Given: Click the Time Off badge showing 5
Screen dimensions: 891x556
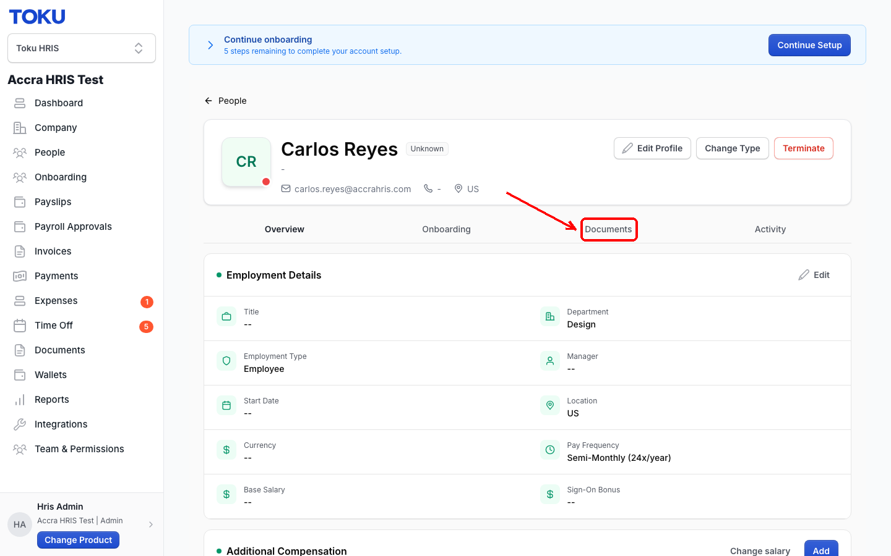Looking at the screenshot, I should (x=146, y=326).
